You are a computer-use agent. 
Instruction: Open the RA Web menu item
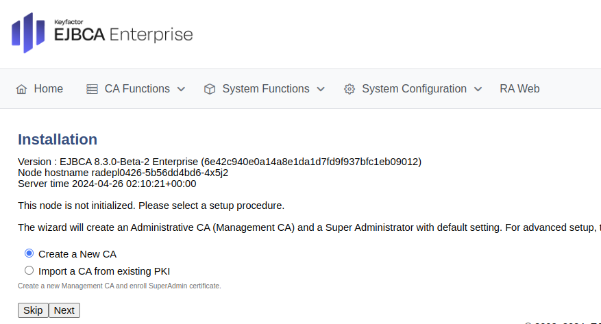click(x=519, y=89)
